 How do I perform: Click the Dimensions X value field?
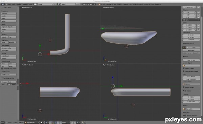pyautogui.click(x=191, y=35)
